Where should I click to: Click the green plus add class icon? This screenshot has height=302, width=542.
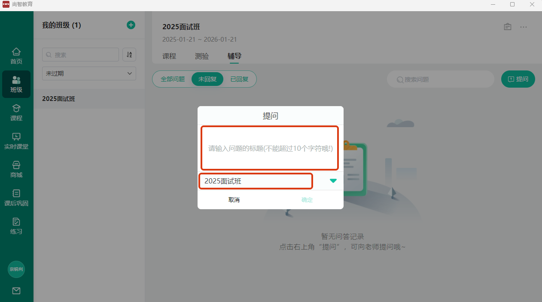click(x=131, y=25)
